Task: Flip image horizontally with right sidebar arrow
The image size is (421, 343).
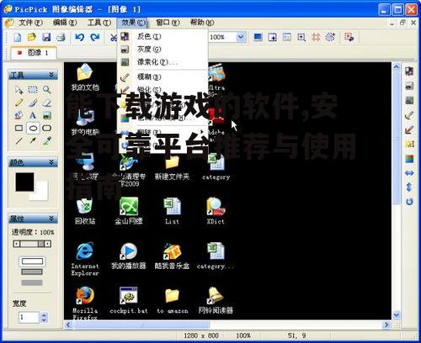Action: 409,173
